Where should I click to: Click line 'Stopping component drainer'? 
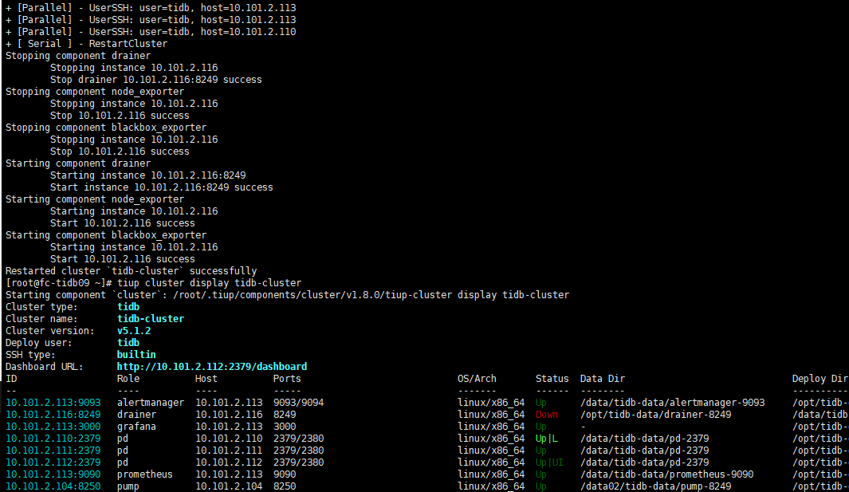point(78,56)
